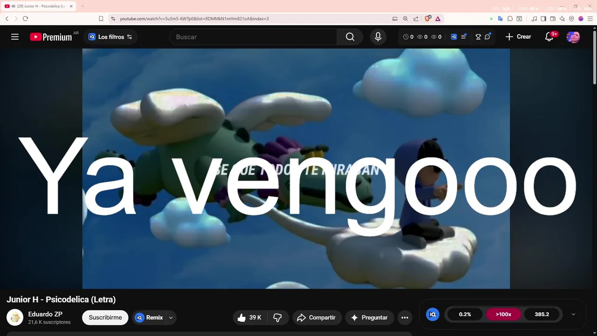
Task: Bookmark this page with bookmark icon
Action: 101,19
